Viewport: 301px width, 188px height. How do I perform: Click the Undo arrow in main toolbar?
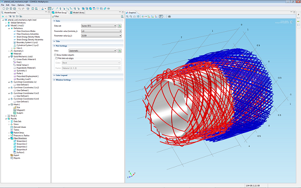[x=20, y=9]
